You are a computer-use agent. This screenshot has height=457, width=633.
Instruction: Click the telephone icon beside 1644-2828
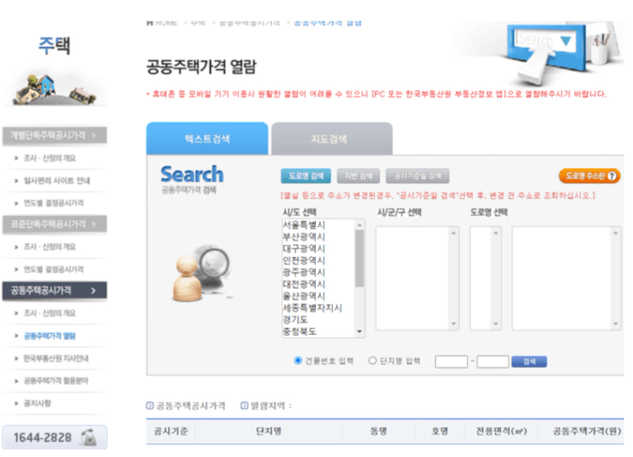coord(89,437)
